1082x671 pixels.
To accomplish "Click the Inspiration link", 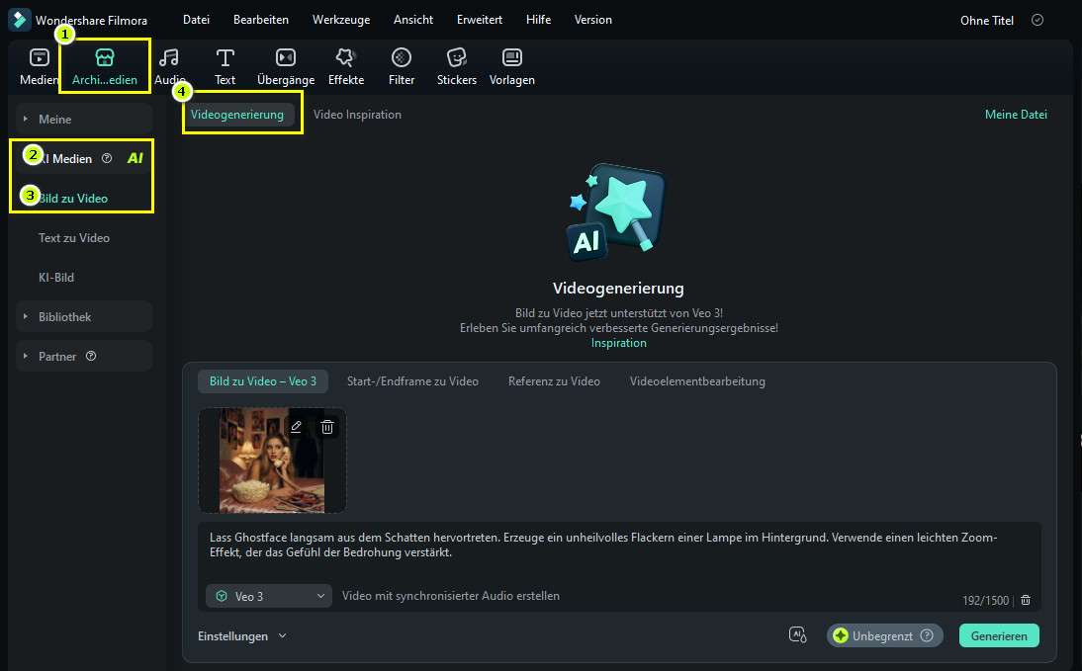I will tap(619, 343).
